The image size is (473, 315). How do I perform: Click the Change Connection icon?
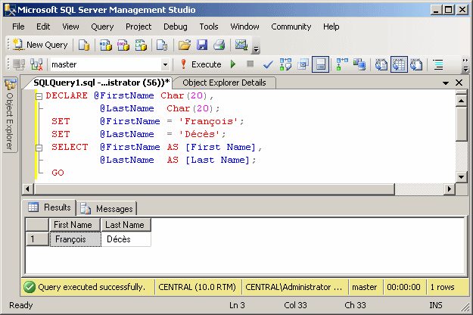click(36, 64)
